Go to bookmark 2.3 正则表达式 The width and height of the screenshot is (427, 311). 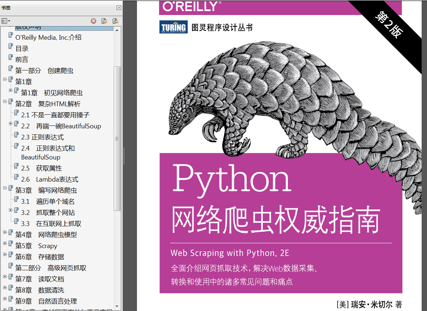tap(43, 137)
